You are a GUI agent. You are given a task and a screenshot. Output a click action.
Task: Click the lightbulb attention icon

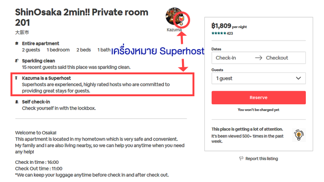(299, 135)
